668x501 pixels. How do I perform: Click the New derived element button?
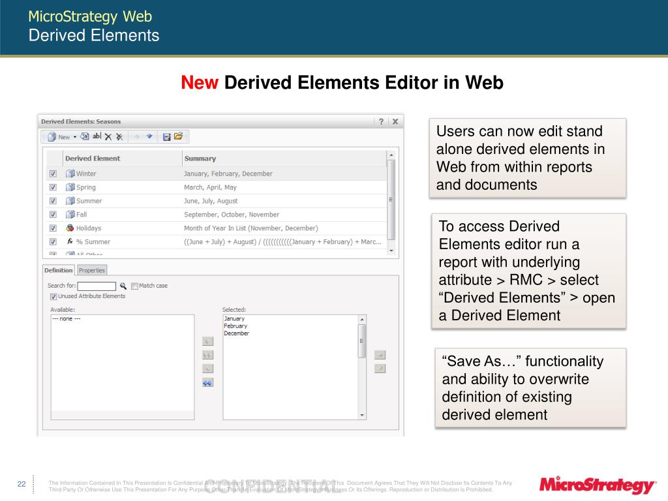59,137
